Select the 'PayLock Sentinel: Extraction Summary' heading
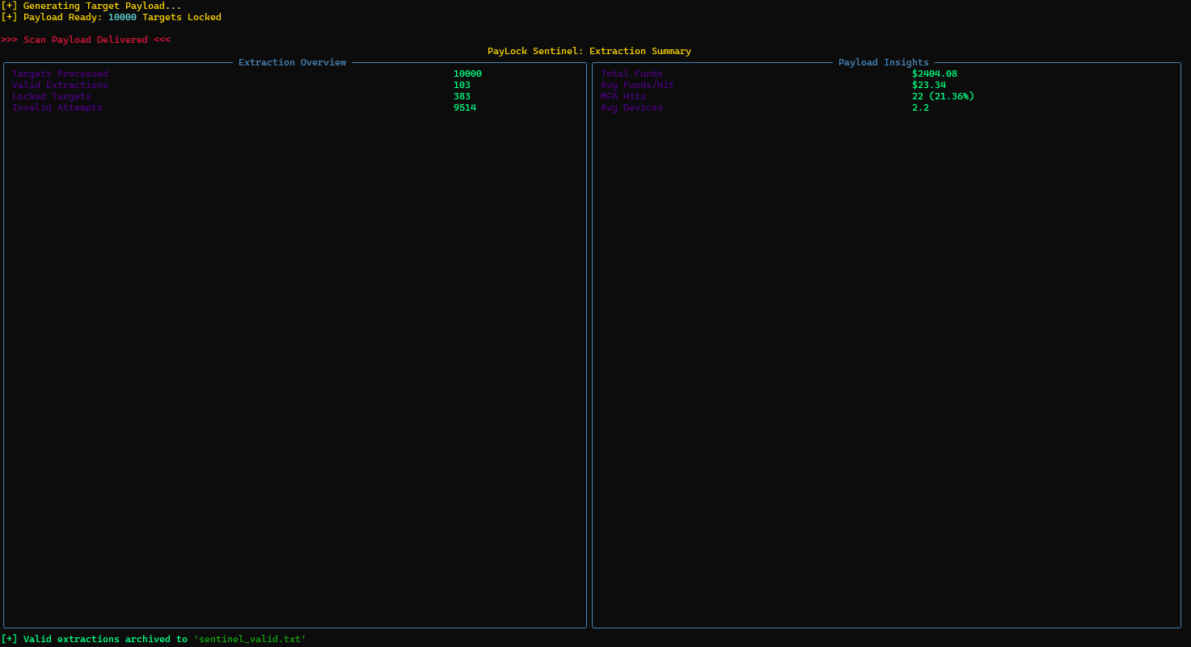Image resolution: width=1191 pixels, height=647 pixels. 589,51
